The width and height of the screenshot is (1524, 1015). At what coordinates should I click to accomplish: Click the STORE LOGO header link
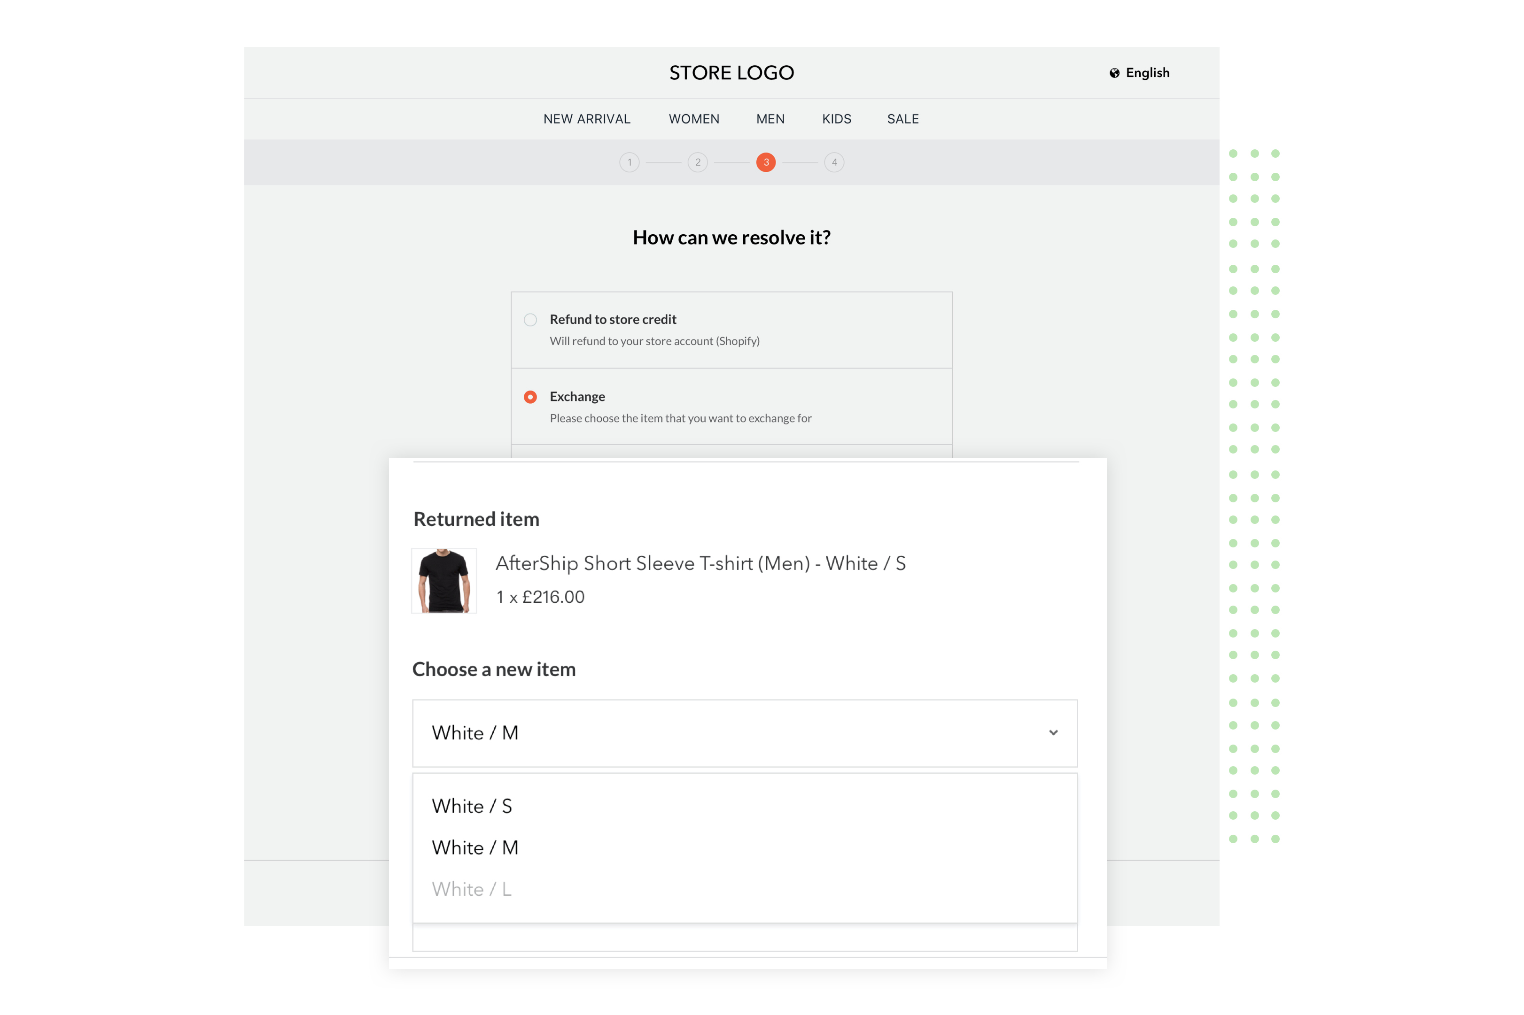click(x=731, y=72)
